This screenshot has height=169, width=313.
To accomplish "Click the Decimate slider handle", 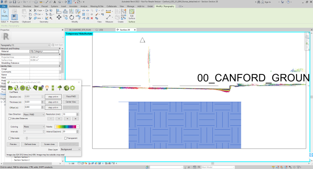I will tap(27, 138).
